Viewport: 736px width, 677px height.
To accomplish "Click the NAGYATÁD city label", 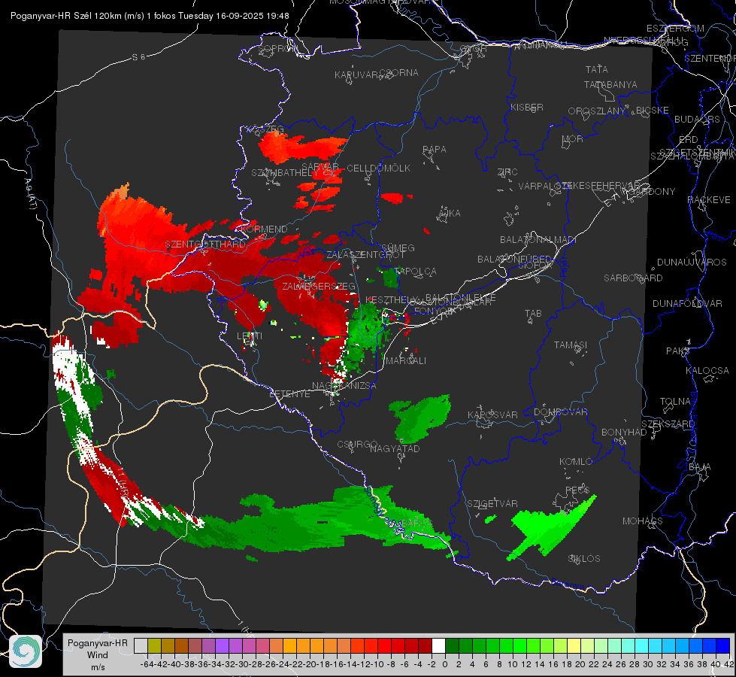I will pyautogui.click(x=395, y=448).
